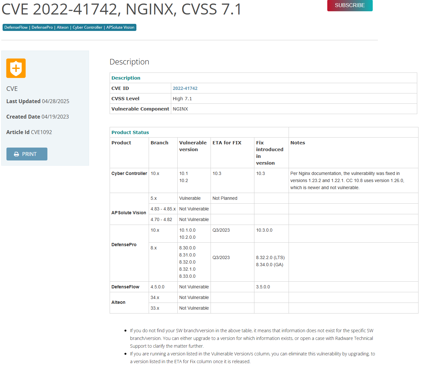
Task: Click the teal Description table header
Action: coord(126,78)
